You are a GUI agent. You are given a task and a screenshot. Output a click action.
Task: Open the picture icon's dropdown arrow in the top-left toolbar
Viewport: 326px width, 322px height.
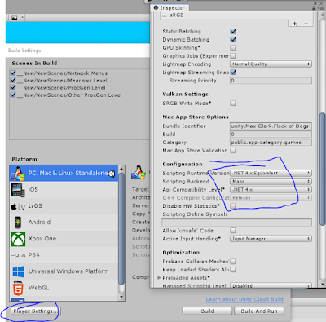[x=22, y=18]
